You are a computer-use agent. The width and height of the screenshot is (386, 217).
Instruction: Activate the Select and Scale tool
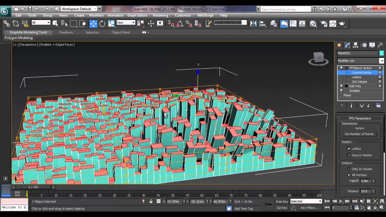(x=111, y=24)
